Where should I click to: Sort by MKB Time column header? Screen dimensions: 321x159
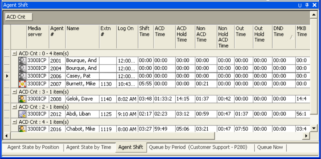(303, 37)
